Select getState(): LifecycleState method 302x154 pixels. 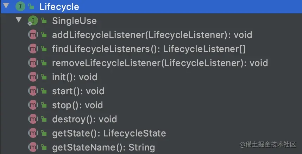coord(109,133)
